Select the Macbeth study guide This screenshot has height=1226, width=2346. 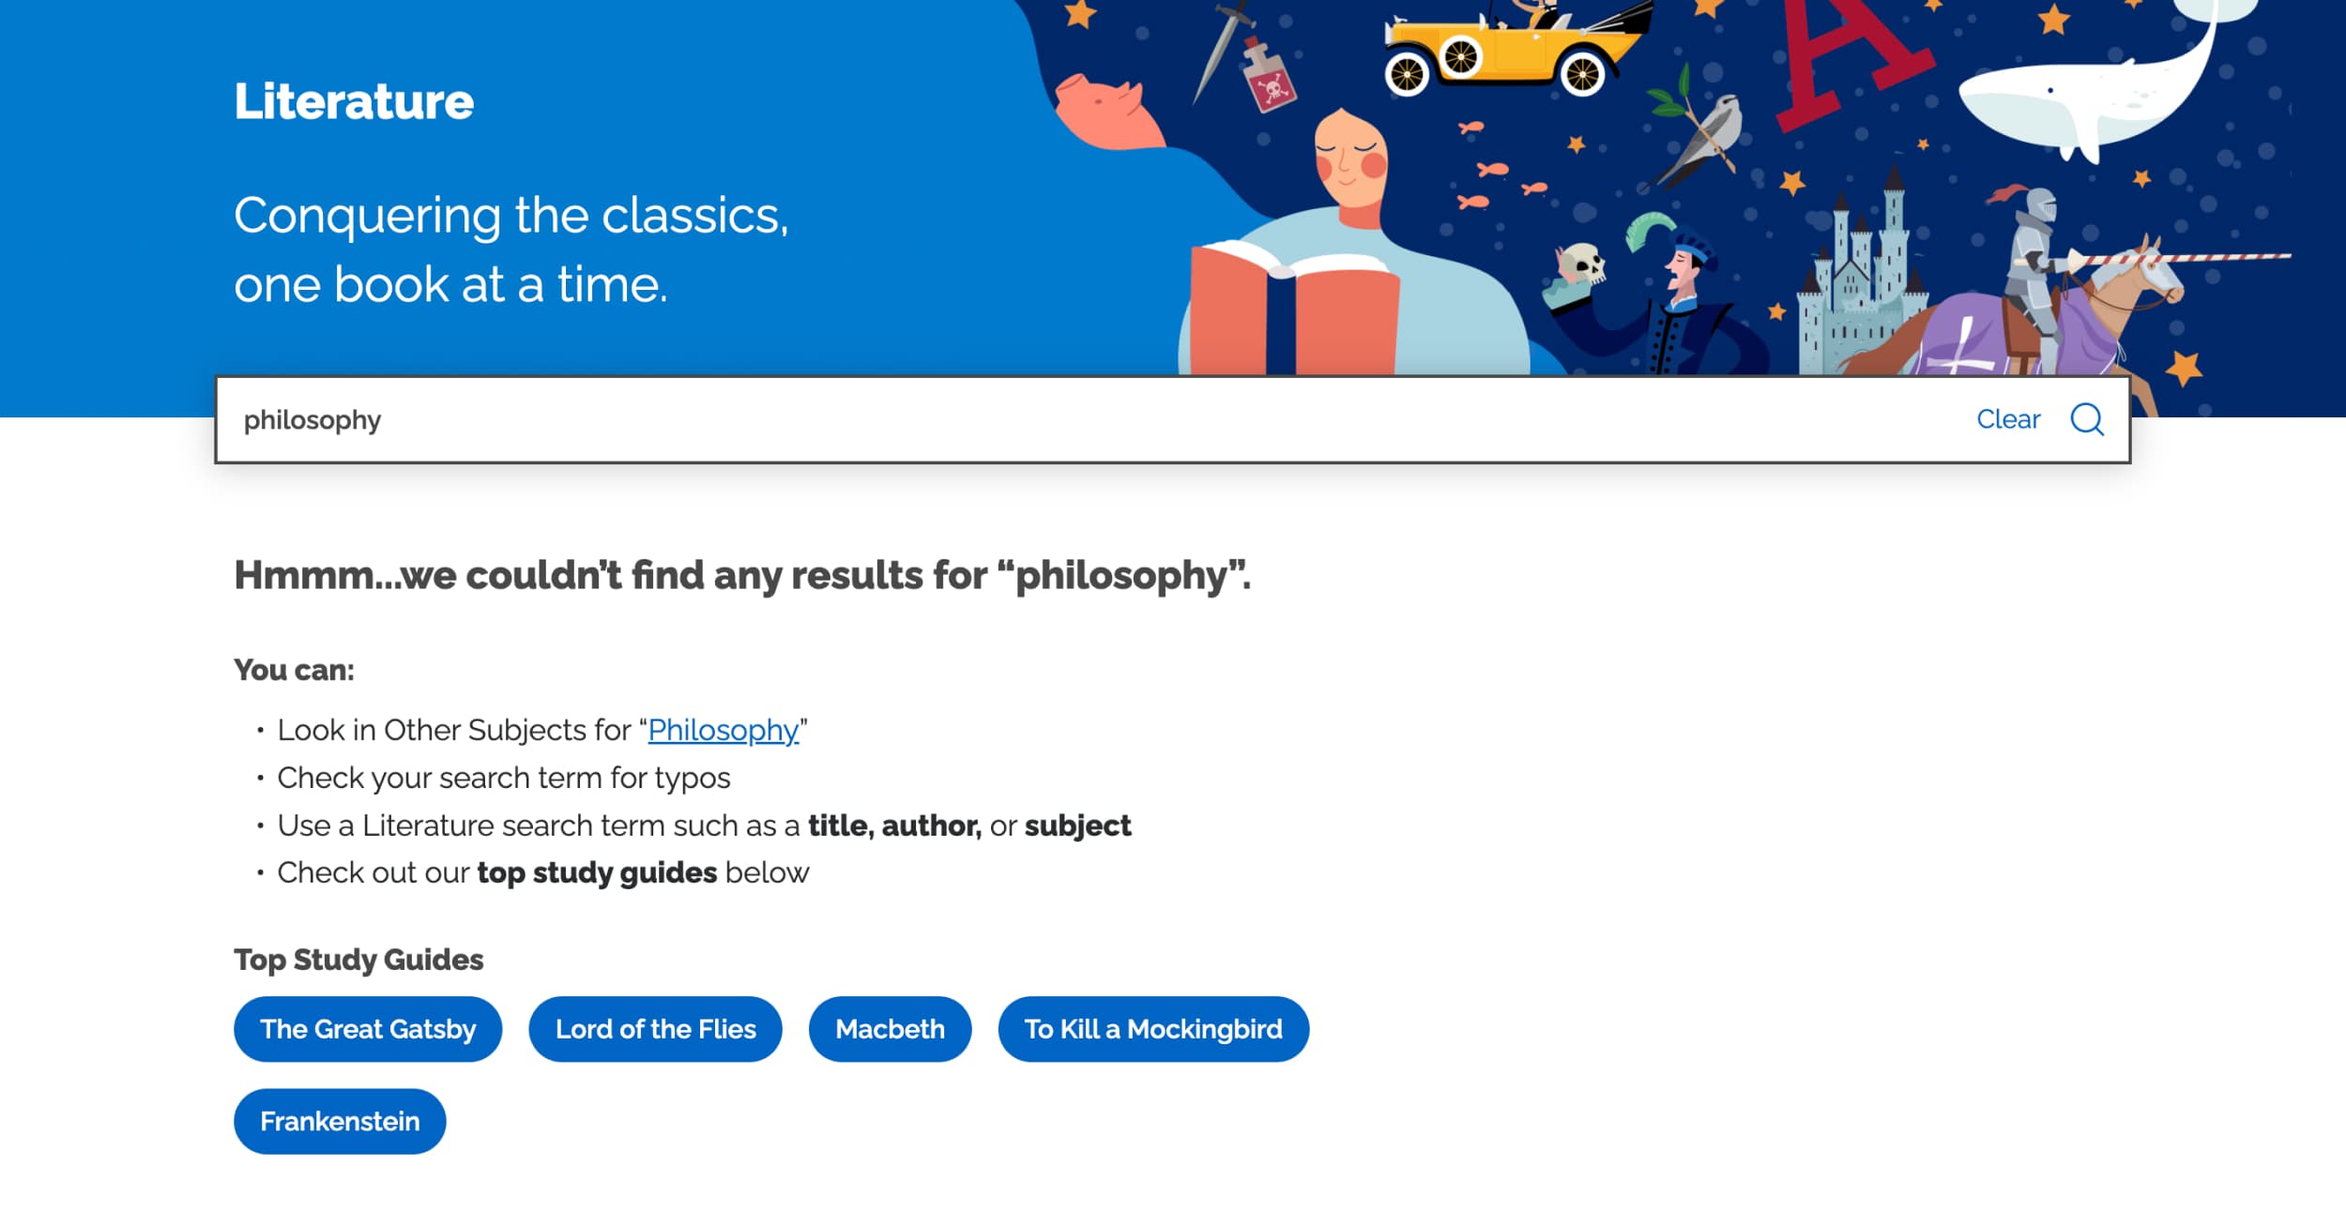[x=890, y=1029]
